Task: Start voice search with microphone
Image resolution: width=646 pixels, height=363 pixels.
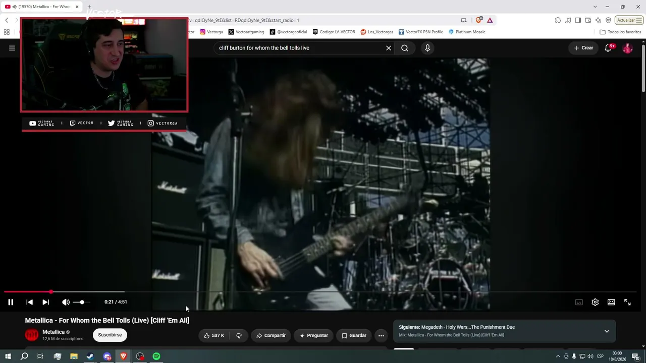Action: click(427, 48)
